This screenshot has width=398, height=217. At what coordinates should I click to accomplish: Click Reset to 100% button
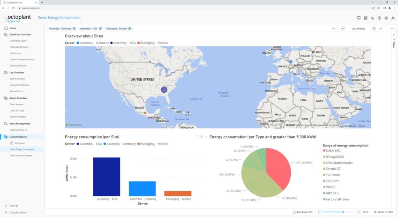click(383, 212)
